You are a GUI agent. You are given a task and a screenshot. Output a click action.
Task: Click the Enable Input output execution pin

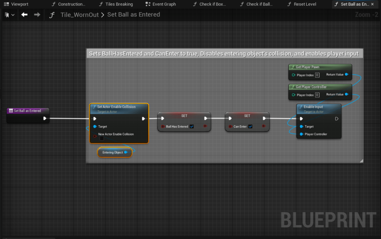pos(336,119)
